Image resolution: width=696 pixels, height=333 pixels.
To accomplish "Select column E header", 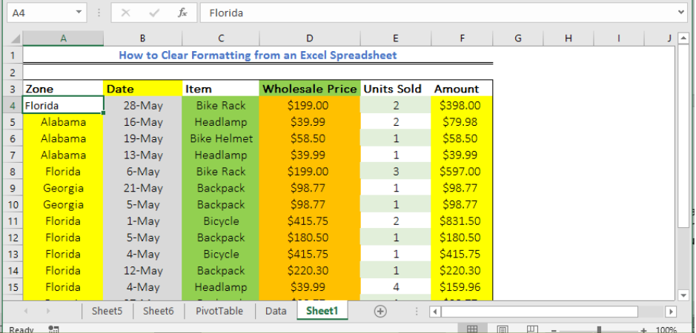I will click(x=395, y=38).
